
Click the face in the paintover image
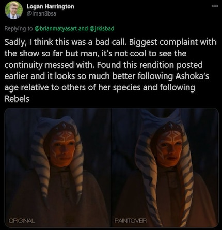coord(170,147)
